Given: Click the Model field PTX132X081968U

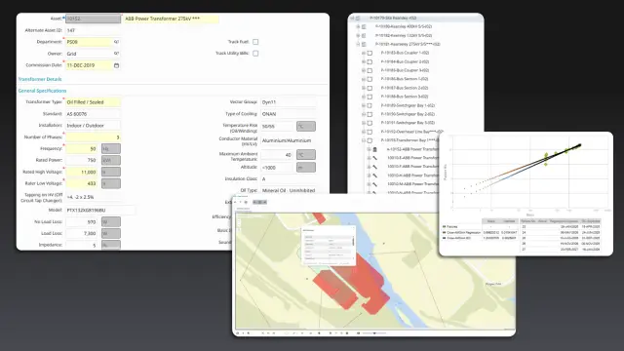Looking at the screenshot, I should click(100, 211).
